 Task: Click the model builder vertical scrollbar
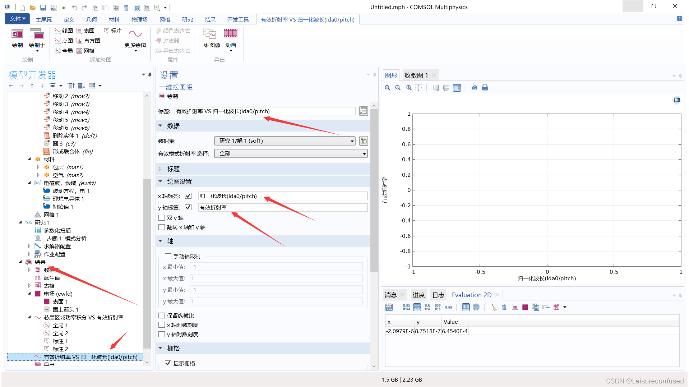coord(147,264)
